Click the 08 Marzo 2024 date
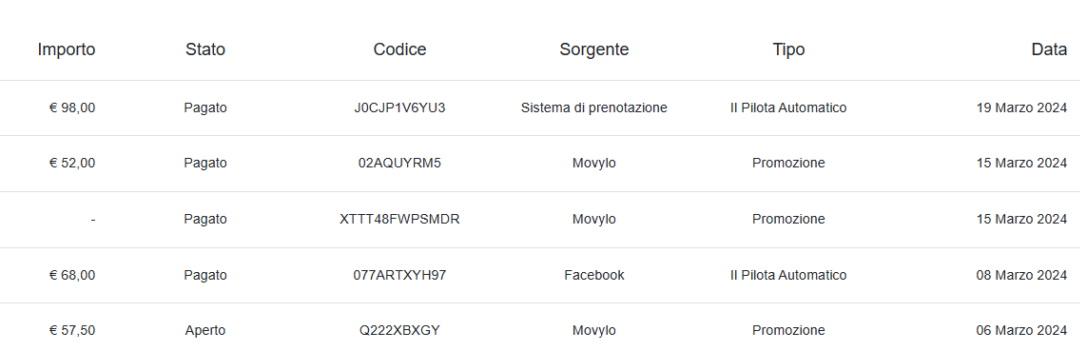Image resolution: width=1087 pixels, height=351 pixels. coord(1021,275)
